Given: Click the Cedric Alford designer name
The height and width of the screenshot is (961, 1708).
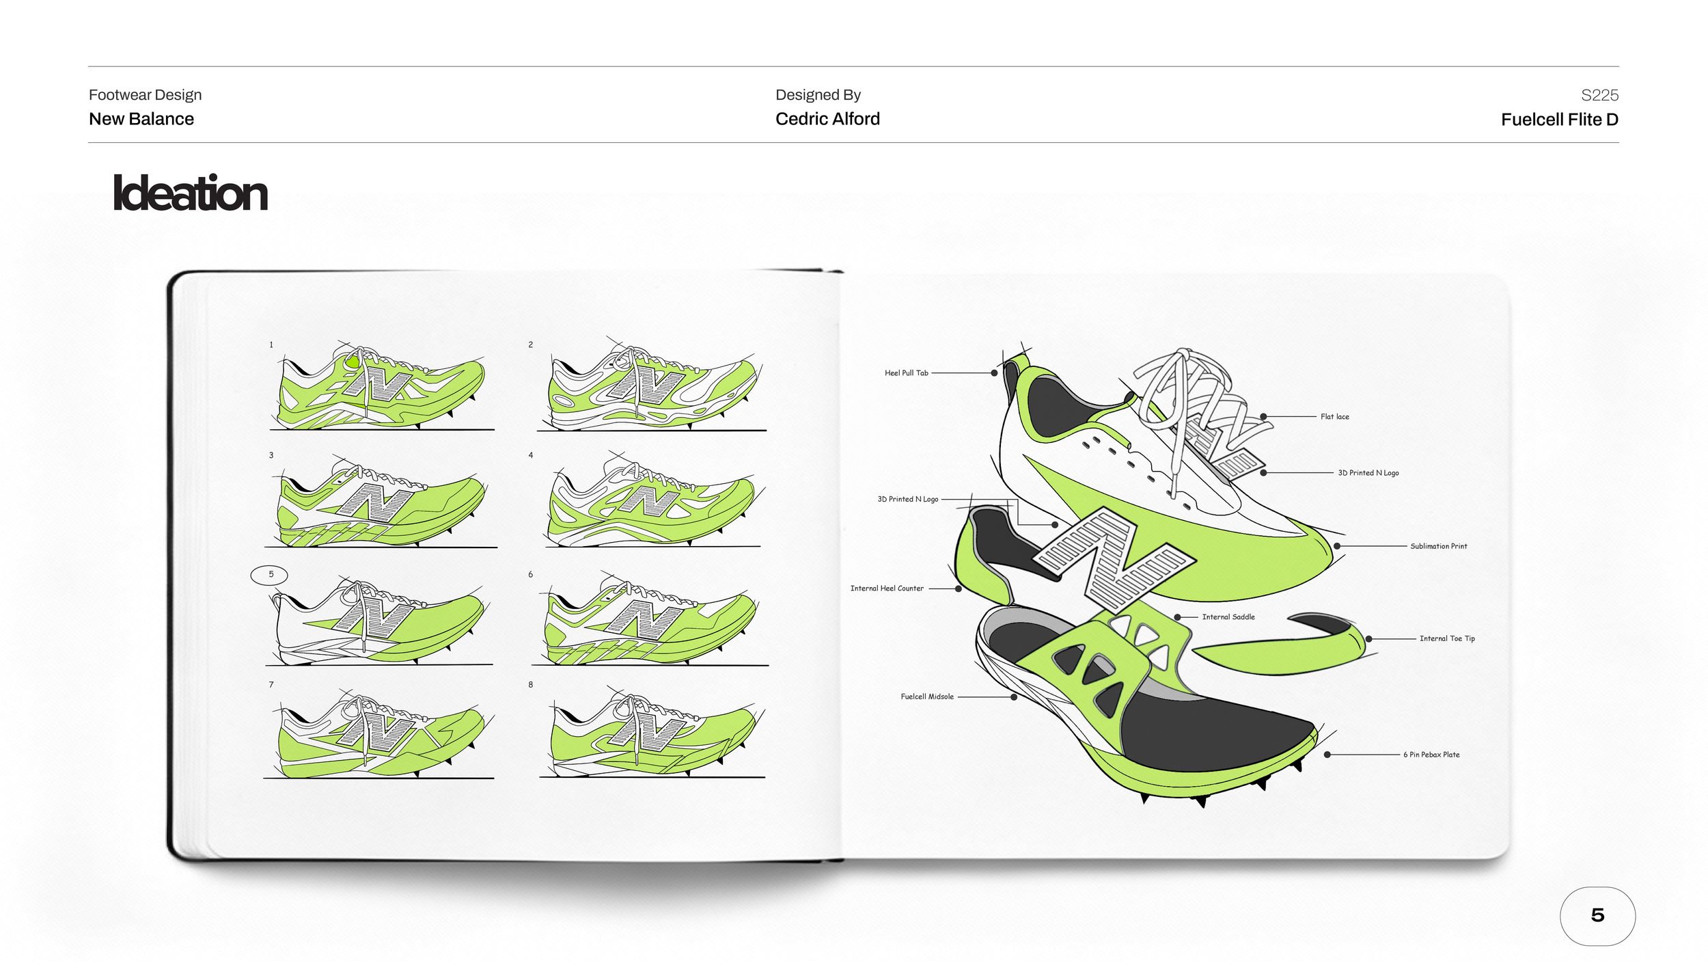Looking at the screenshot, I should (827, 119).
